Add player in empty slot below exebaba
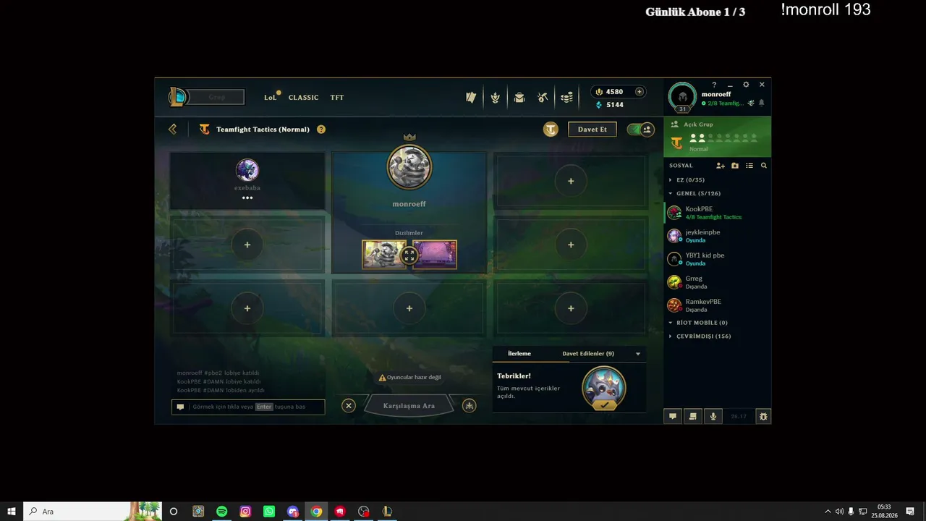Screen dimensions: 926x521 [247, 245]
